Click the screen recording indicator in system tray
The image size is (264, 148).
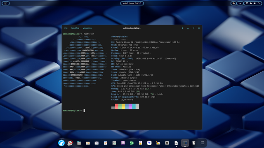coord(247,3)
